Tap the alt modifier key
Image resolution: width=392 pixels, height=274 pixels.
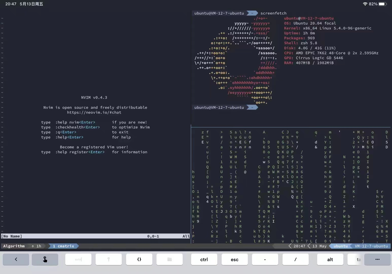click(330, 259)
